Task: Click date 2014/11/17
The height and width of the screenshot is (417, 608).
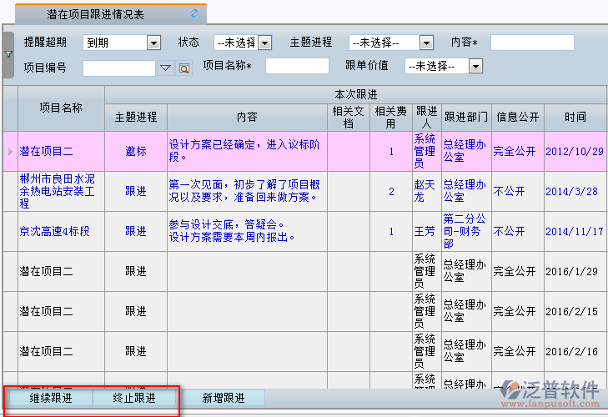Action: pos(575,232)
